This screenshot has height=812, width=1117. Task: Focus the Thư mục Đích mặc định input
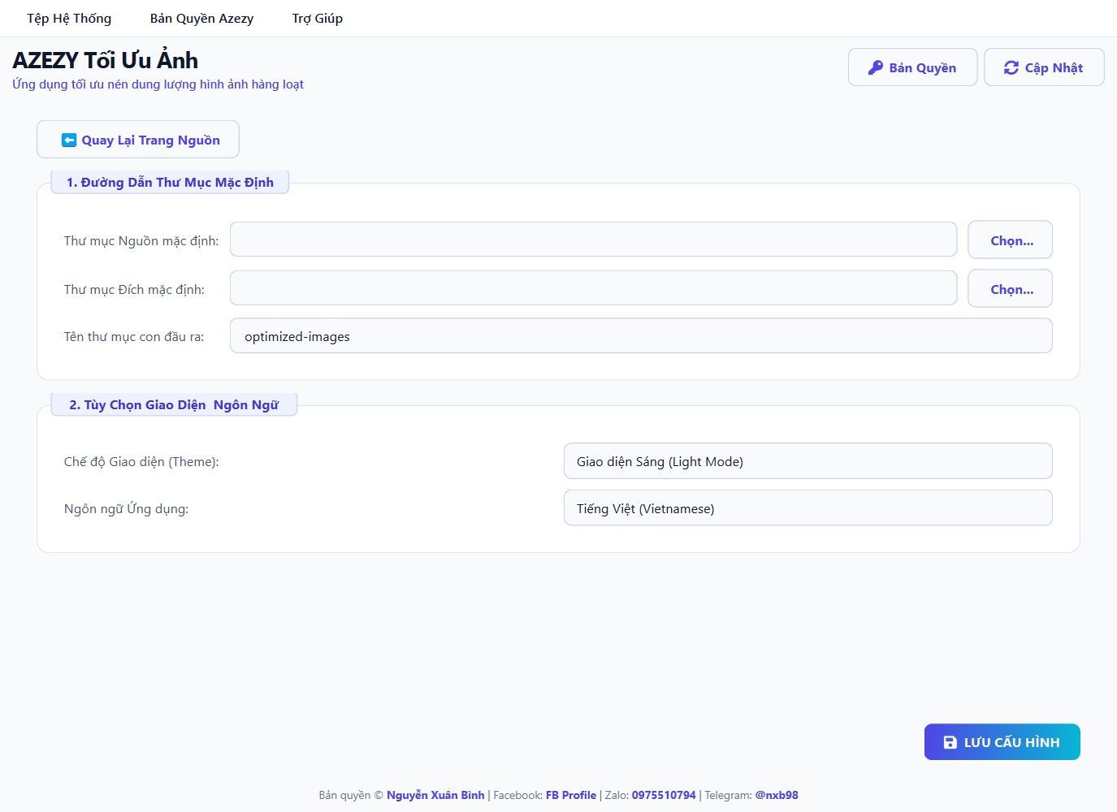[x=593, y=288]
